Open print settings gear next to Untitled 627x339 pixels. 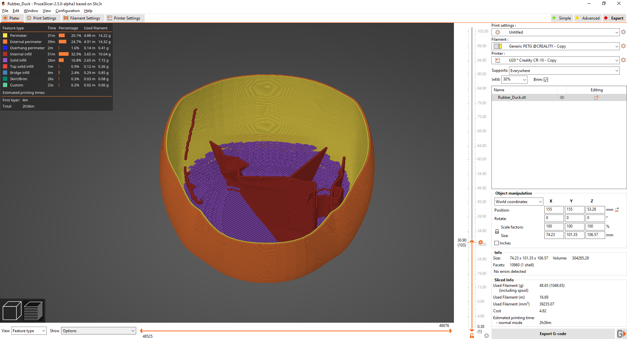[x=623, y=32]
